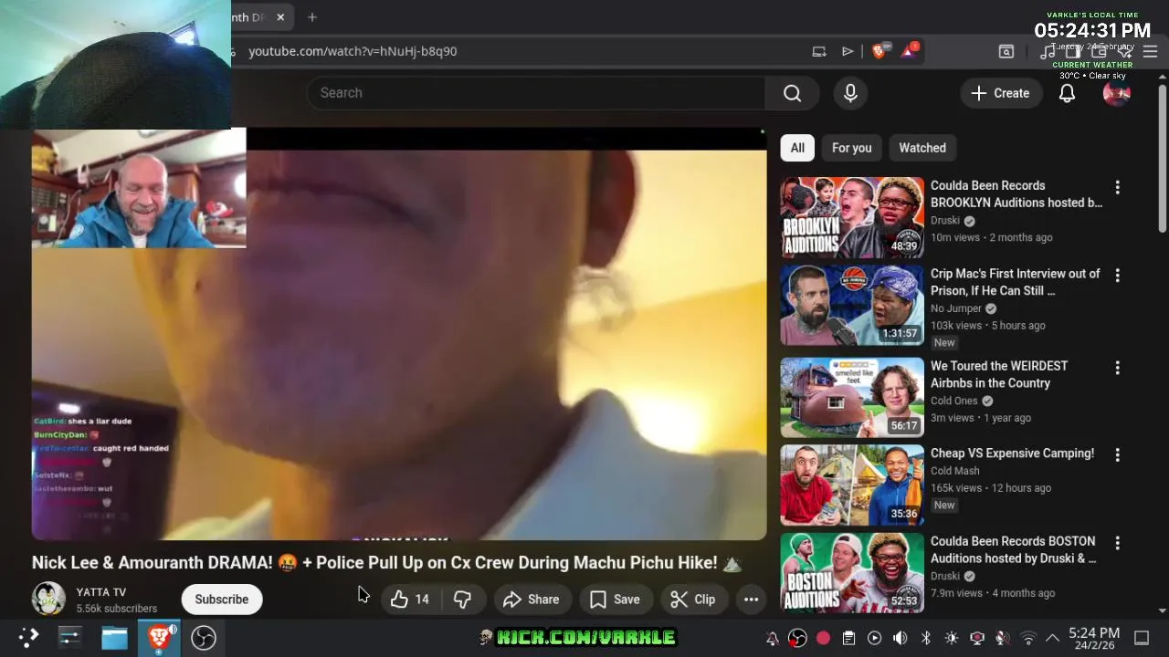Screen dimensions: 1169x657
Task: Open screen brightness tray icon
Action: (951, 638)
